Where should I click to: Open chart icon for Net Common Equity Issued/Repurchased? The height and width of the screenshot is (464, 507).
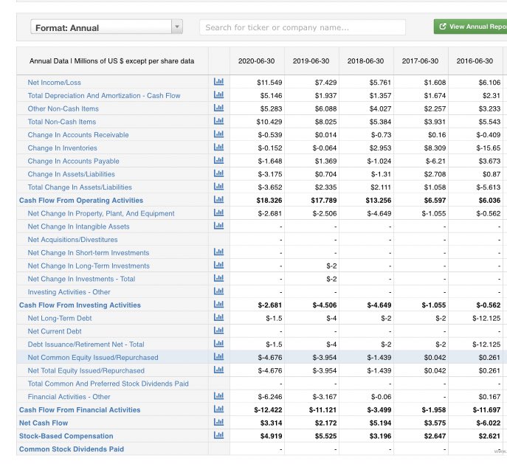(x=218, y=357)
